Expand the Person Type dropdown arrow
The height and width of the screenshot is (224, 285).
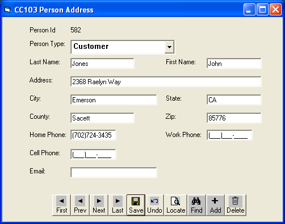click(169, 47)
